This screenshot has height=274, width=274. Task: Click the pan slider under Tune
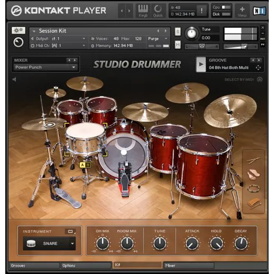point(202,47)
